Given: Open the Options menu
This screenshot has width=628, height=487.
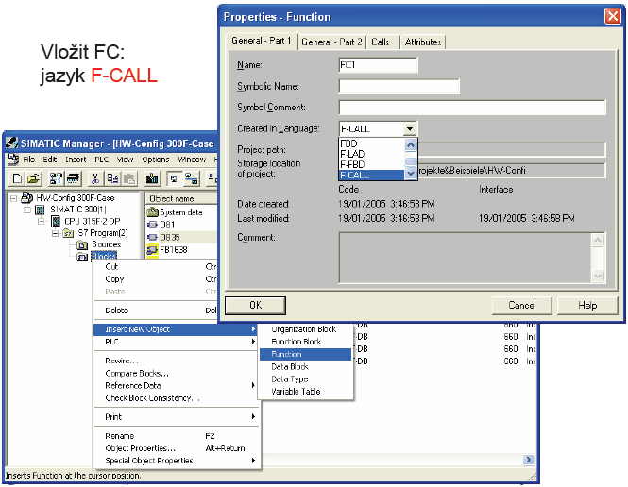Looking at the screenshot, I should tap(156, 160).
